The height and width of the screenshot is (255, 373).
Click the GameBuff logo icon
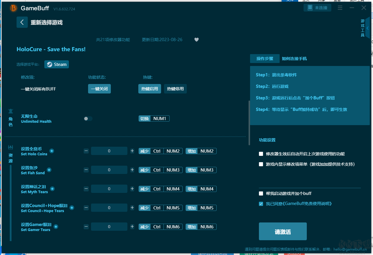tap(13, 8)
